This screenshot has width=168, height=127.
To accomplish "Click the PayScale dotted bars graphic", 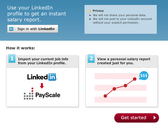I will [x=29, y=94].
